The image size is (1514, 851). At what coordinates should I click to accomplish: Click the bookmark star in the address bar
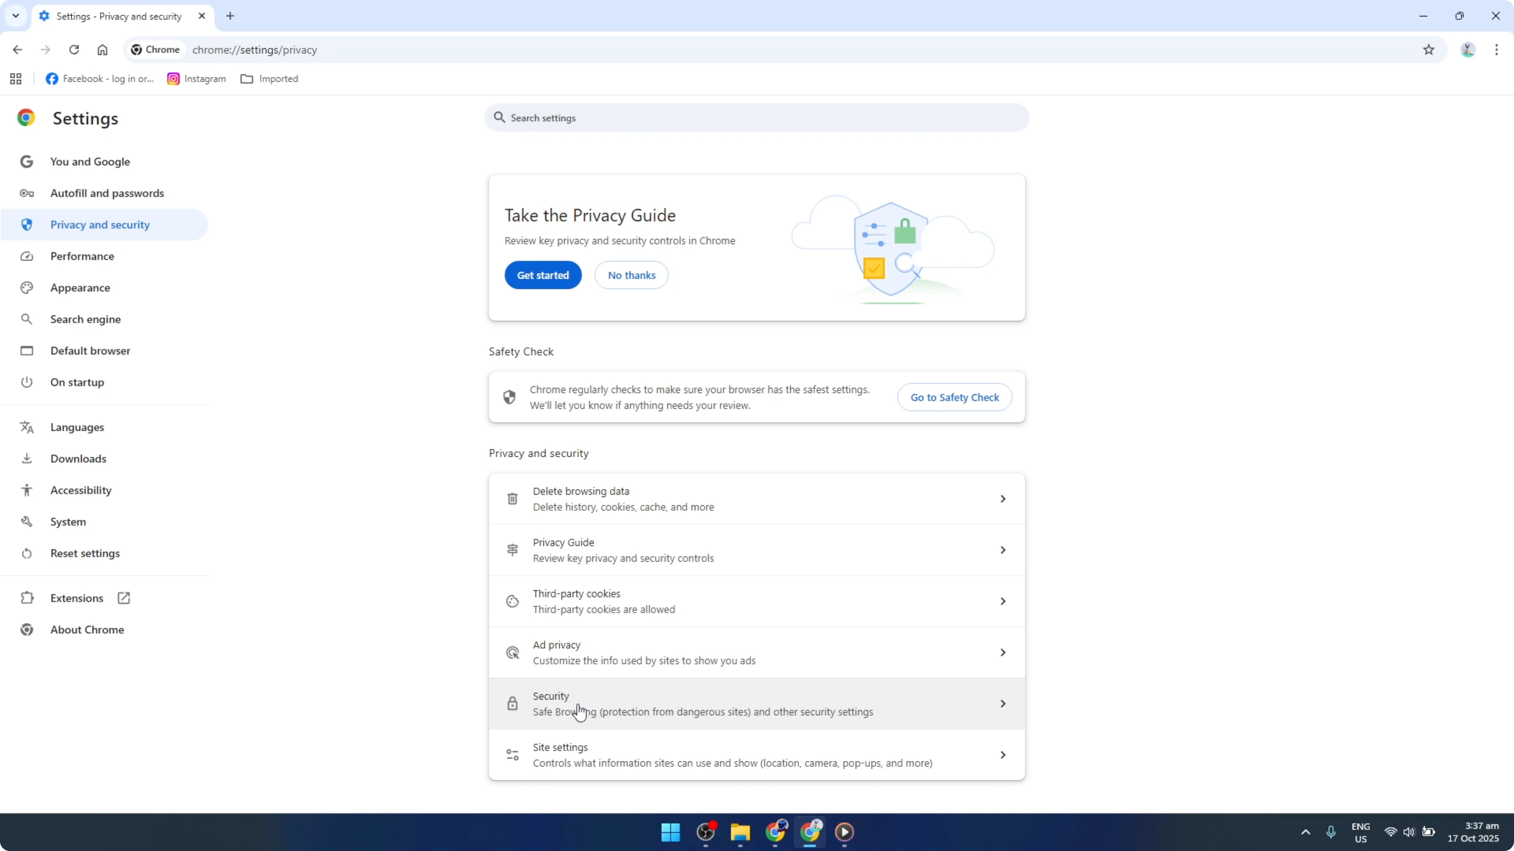(1429, 49)
